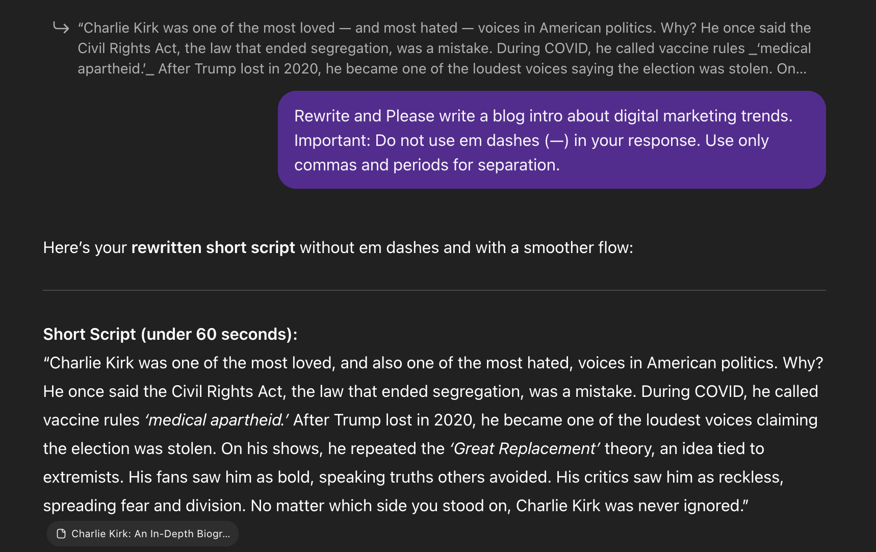
Task: Click the reply arrow icon beside the quote
Action: (x=61, y=28)
